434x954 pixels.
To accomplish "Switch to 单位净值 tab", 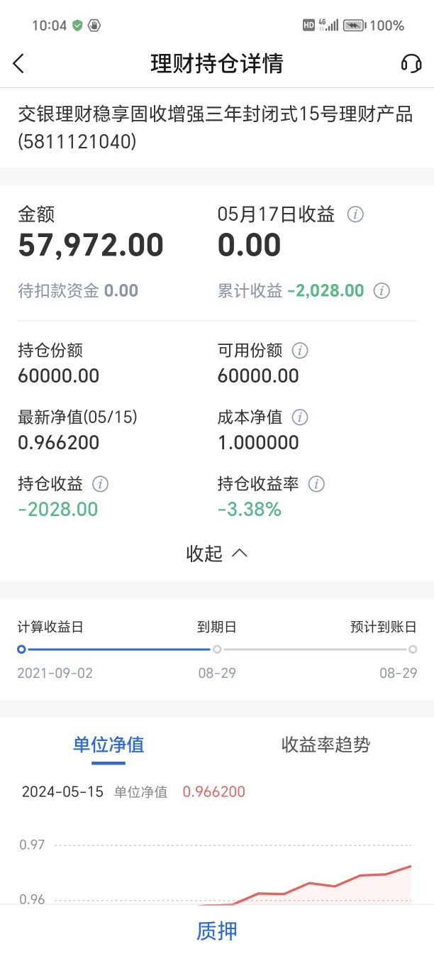I will [x=108, y=745].
